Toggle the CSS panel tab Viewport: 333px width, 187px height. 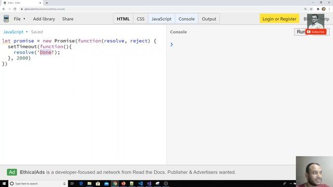[x=140, y=19]
